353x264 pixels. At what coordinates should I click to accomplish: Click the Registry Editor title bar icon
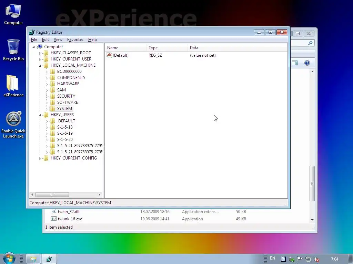(x=32, y=32)
